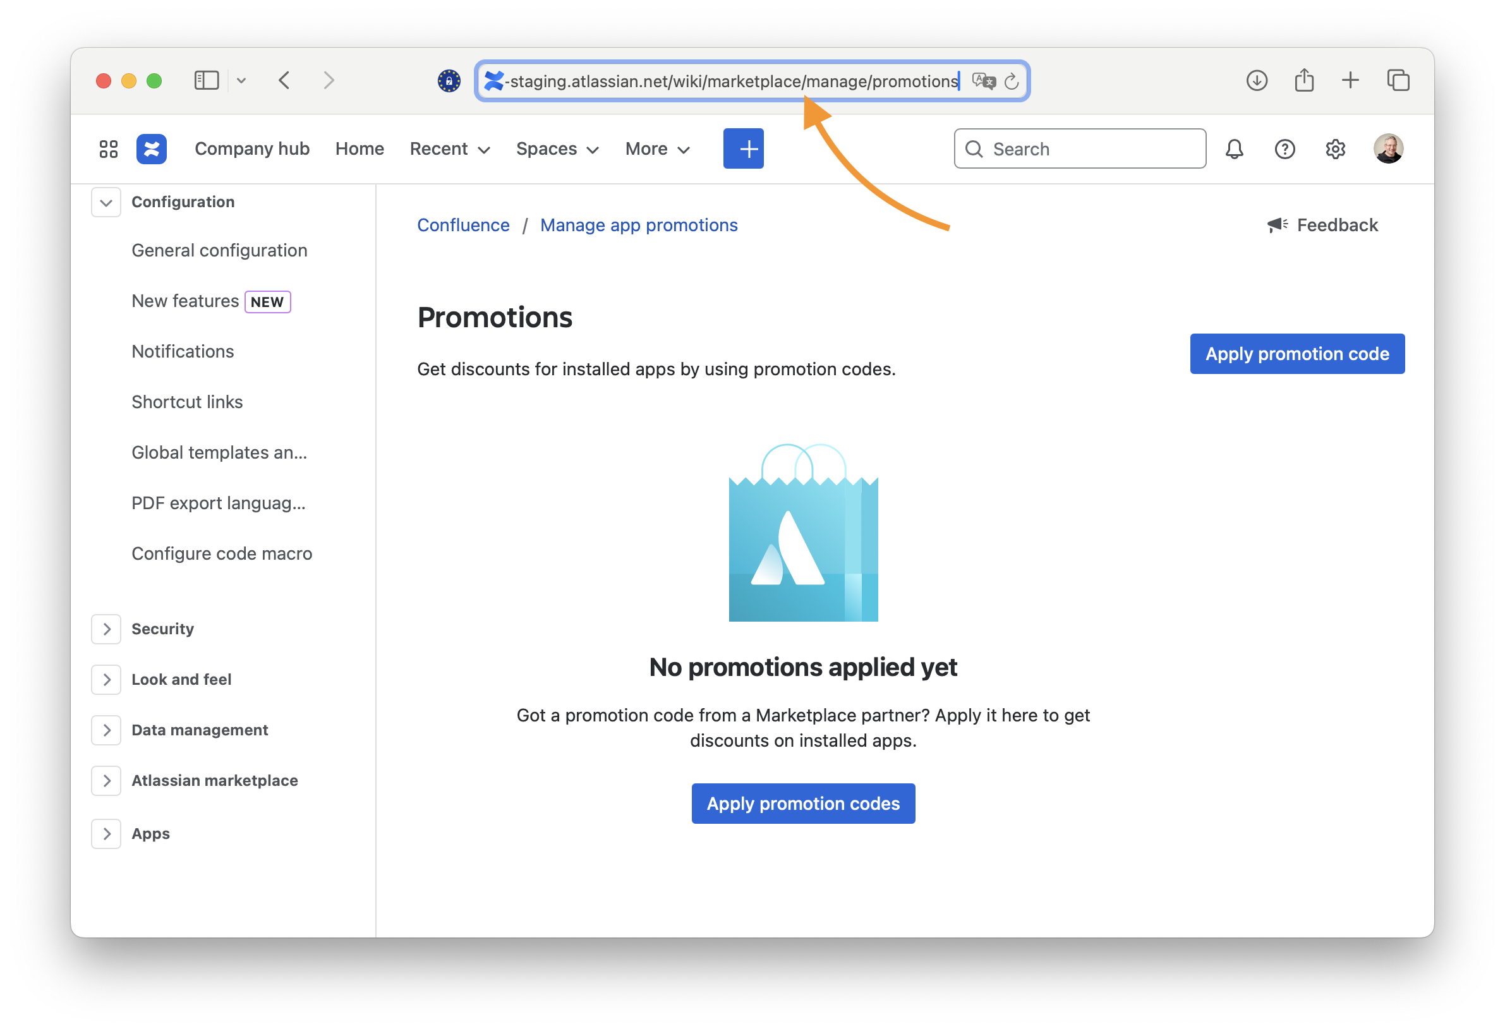Click the Feedback text button
This screenshot has height=1031, width=1505.
click(x=1338, y=225)
